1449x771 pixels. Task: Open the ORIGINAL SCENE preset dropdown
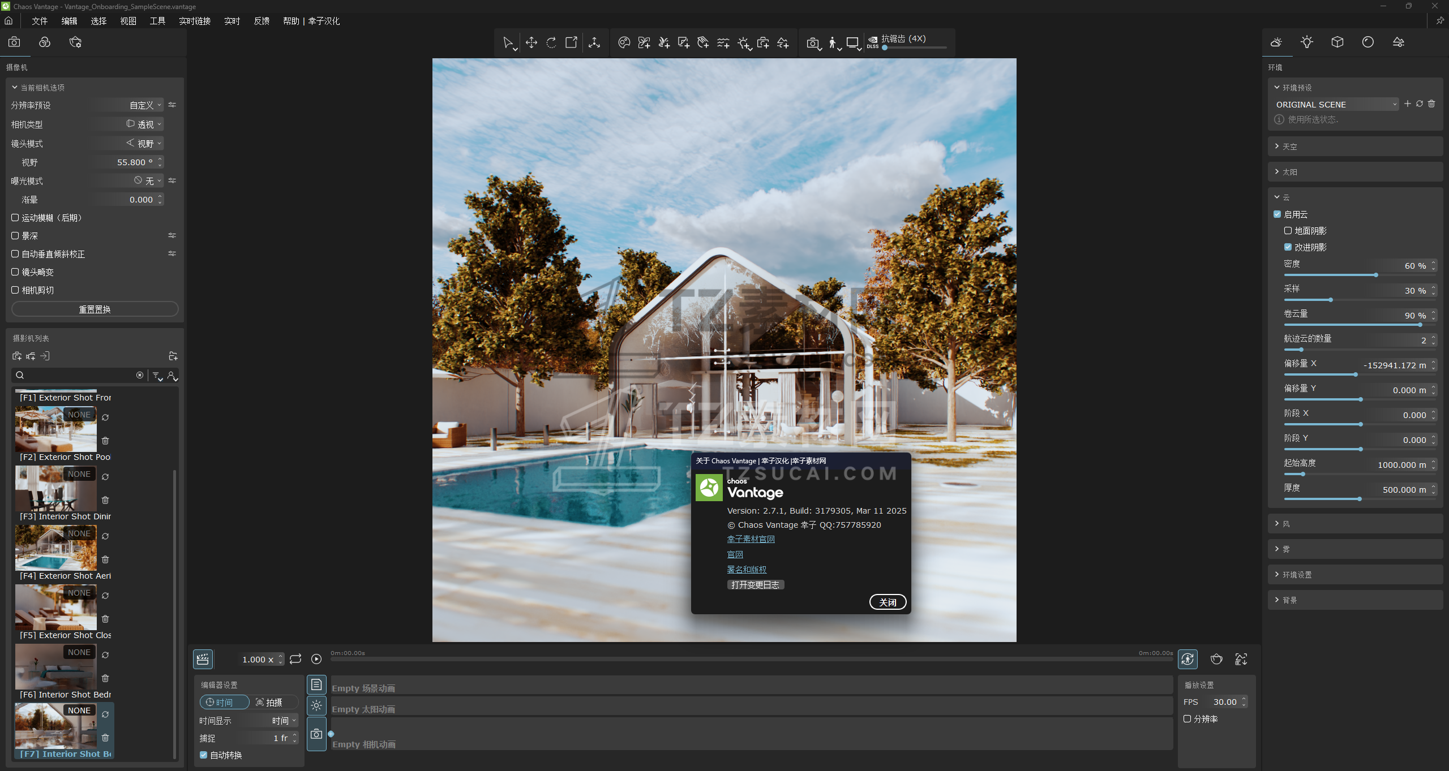pyautogui.click(x=1336, y=105)
